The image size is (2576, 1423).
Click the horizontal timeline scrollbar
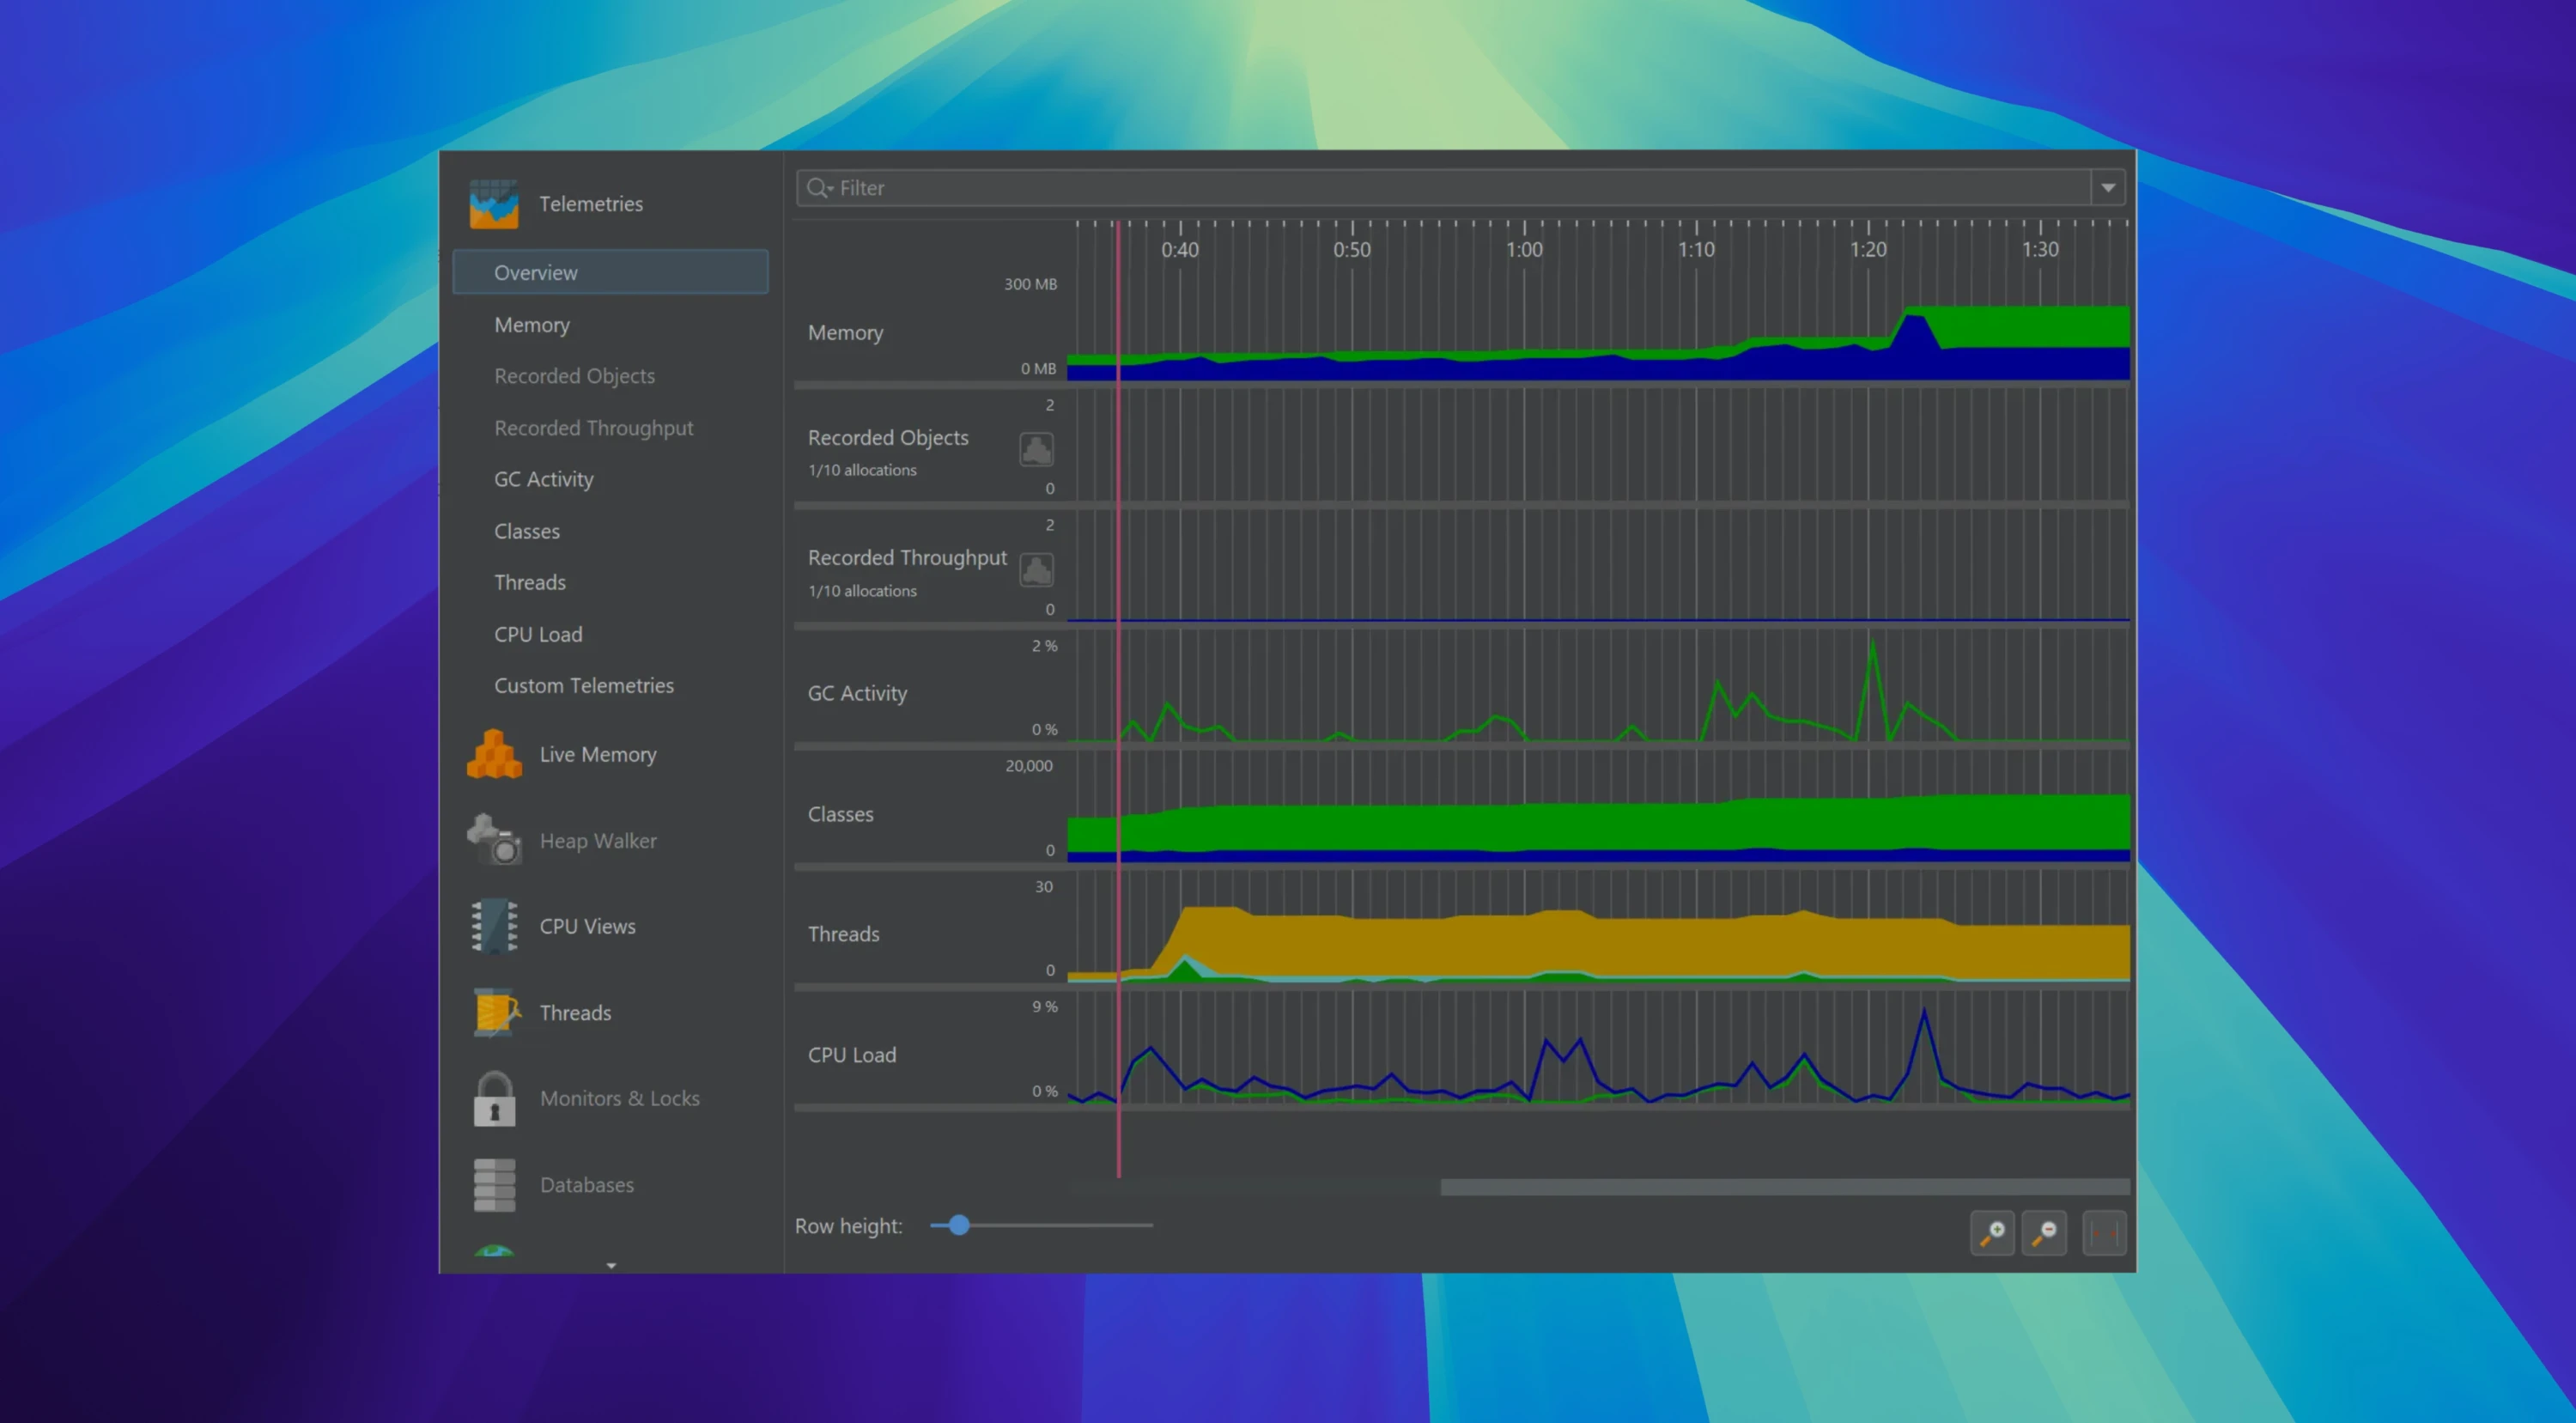pos(1784,1187)
